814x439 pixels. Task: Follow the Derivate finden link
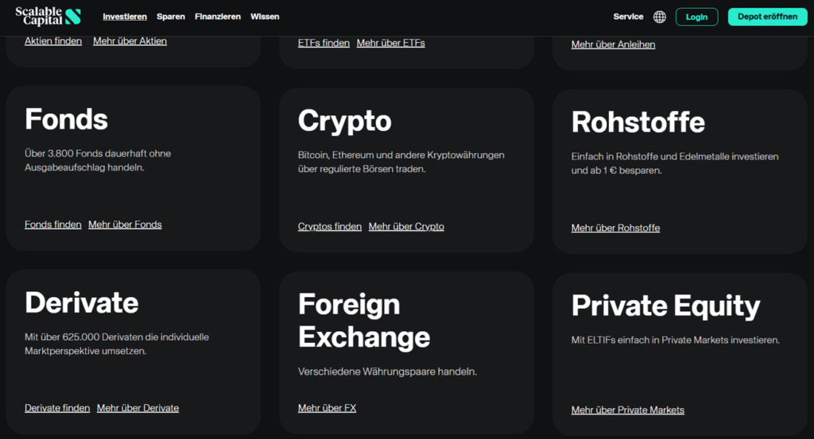[x=57, y=408]
